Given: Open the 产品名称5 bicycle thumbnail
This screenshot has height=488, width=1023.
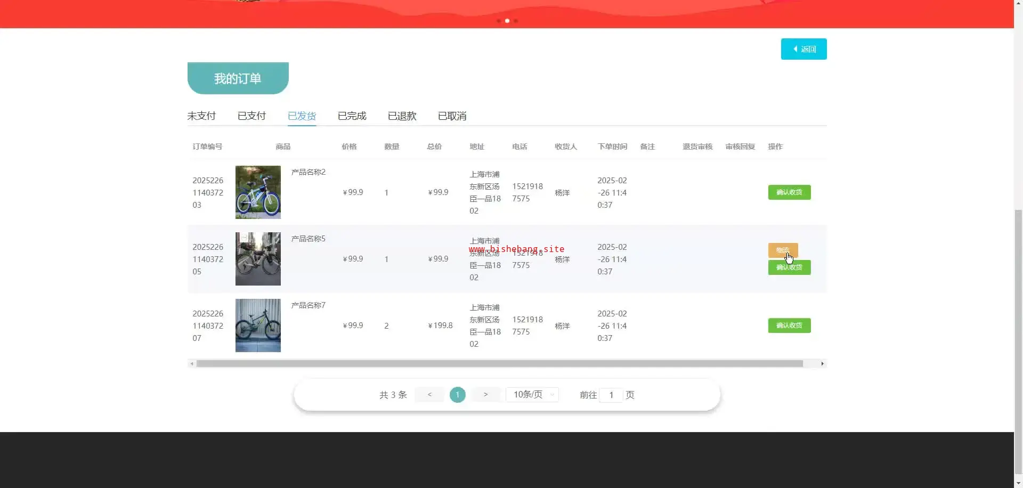Looking at the screenshot, I should click(258, 259).
